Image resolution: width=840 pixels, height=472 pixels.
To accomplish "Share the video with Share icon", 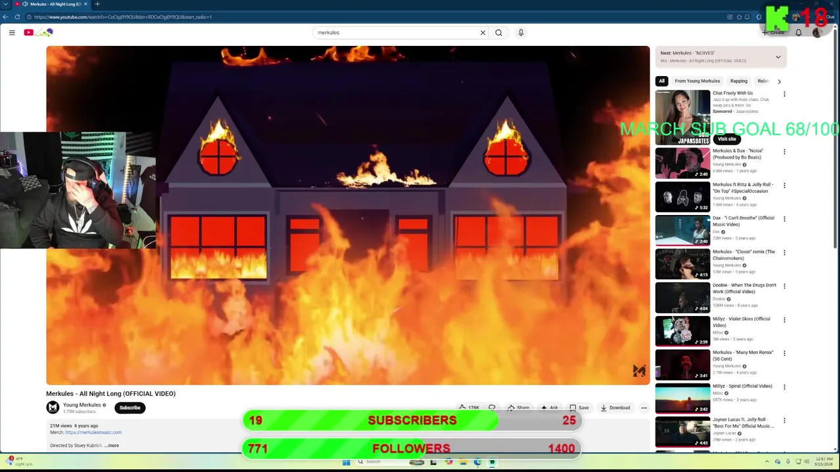I will (518, 408).
